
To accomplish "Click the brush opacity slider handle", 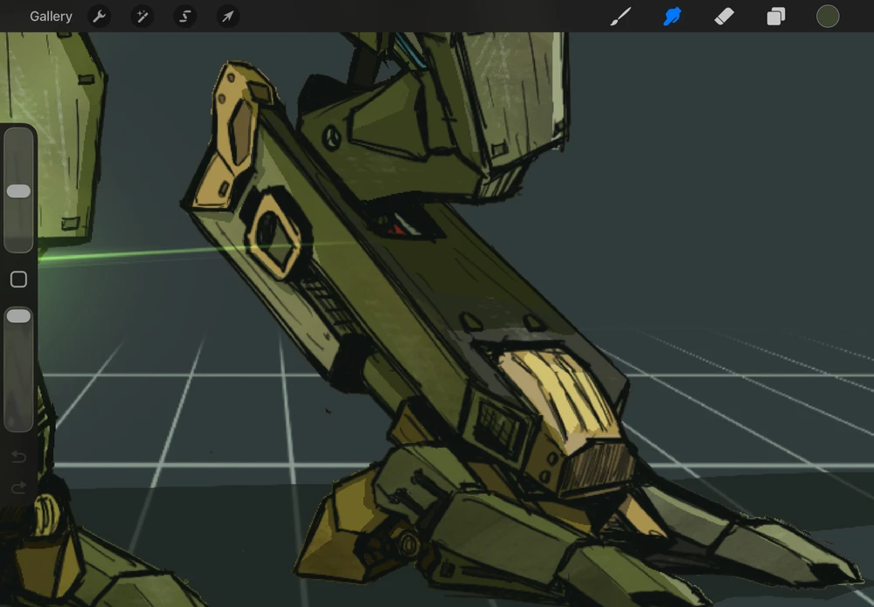I will click(x=18, y=316).
